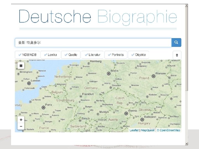The width and height of the screenshot is (199, 149).
Task: Click the Paris star marker on map
Action: coord(43,107)
